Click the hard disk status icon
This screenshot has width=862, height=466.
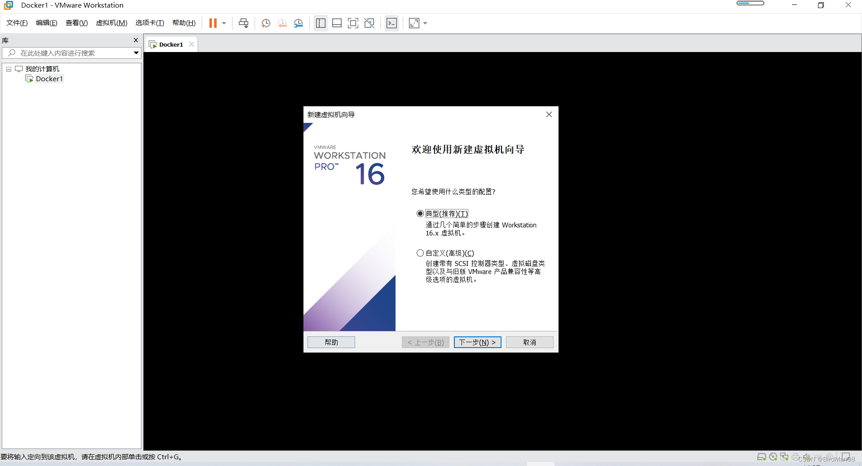click(761, 457)
